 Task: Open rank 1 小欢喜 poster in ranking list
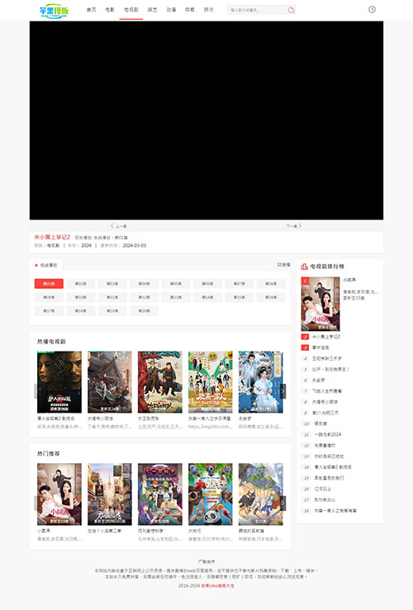(320, 304)
